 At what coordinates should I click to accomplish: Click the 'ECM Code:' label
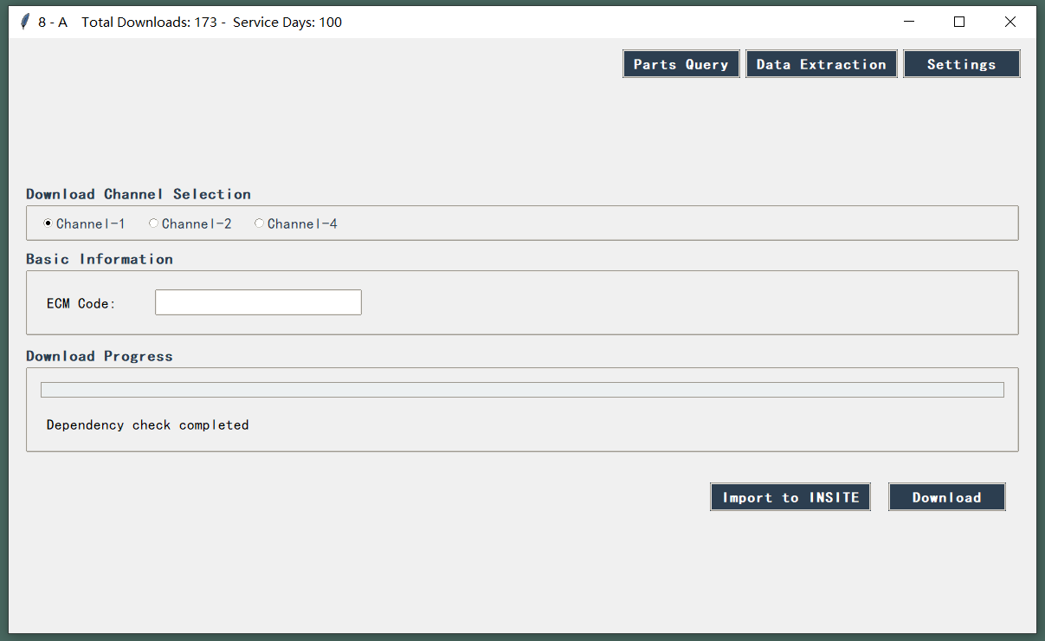81,303
